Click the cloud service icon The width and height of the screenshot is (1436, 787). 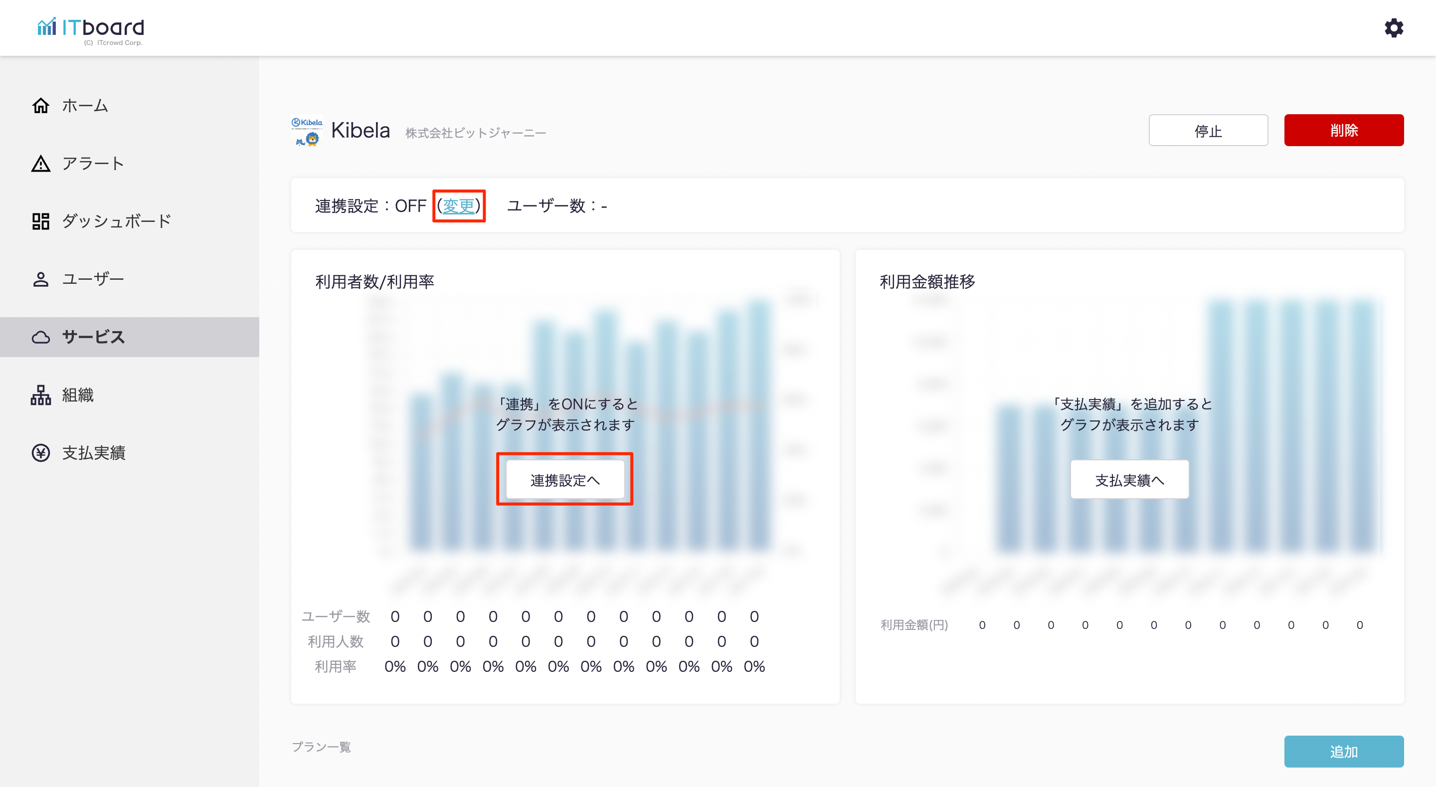coord(41,337)
